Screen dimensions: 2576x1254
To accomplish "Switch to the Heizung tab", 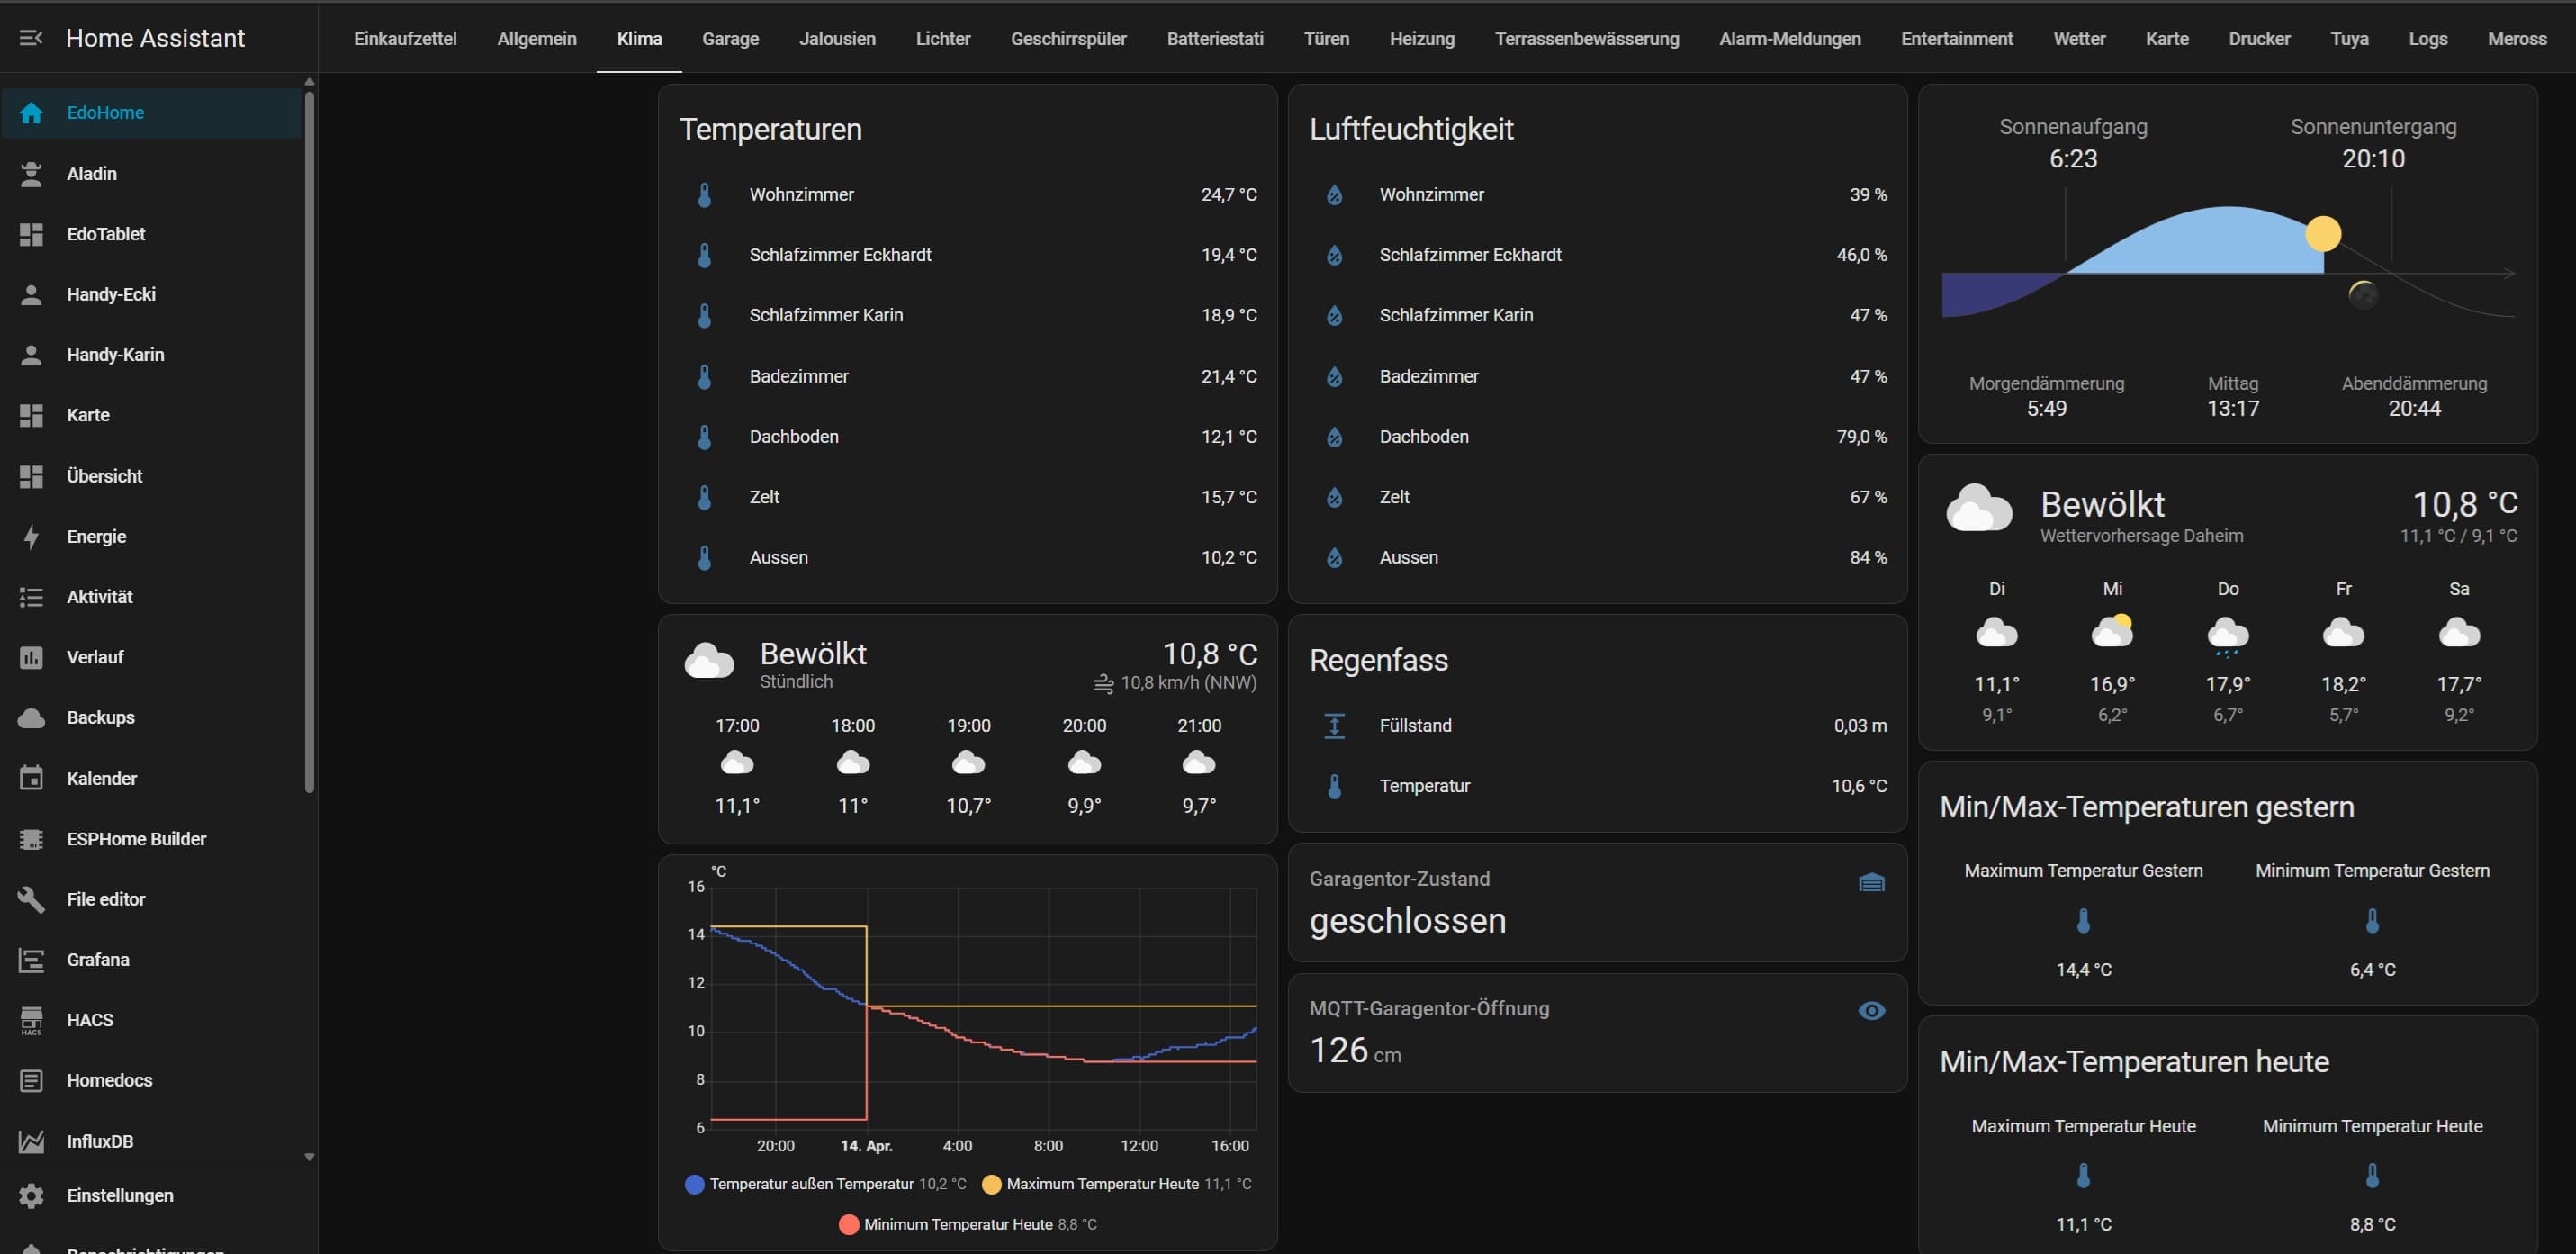I will [x=1421, y=38].
